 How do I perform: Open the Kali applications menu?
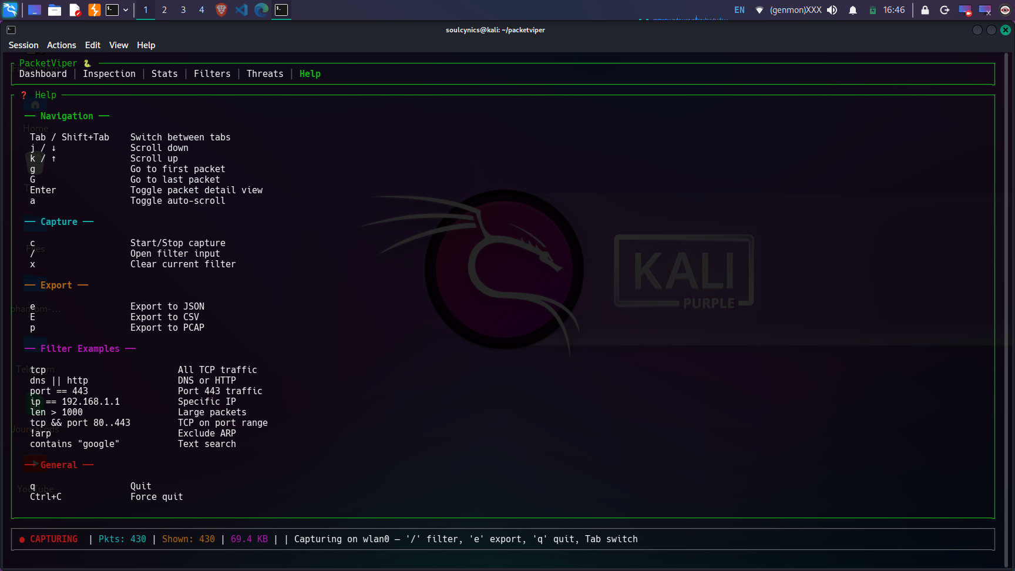click(x=10, y=10)
